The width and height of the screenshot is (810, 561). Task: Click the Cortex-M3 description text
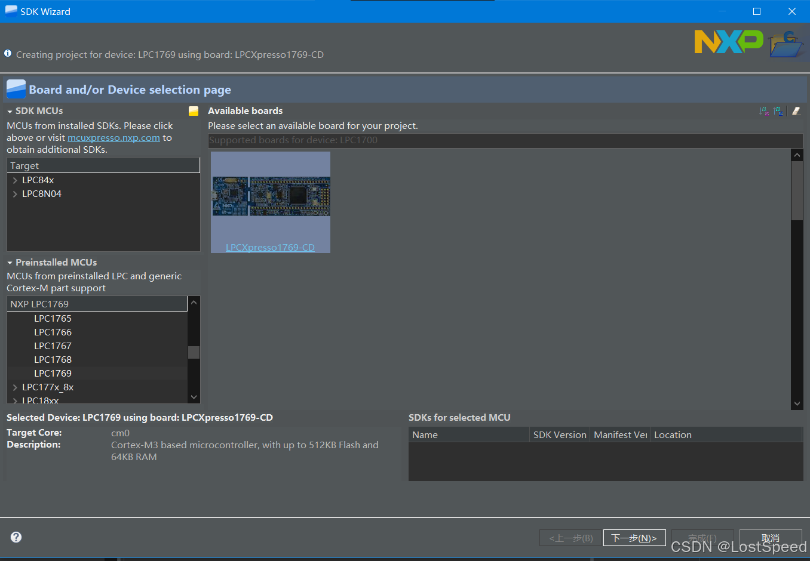(x=245, y=451)
